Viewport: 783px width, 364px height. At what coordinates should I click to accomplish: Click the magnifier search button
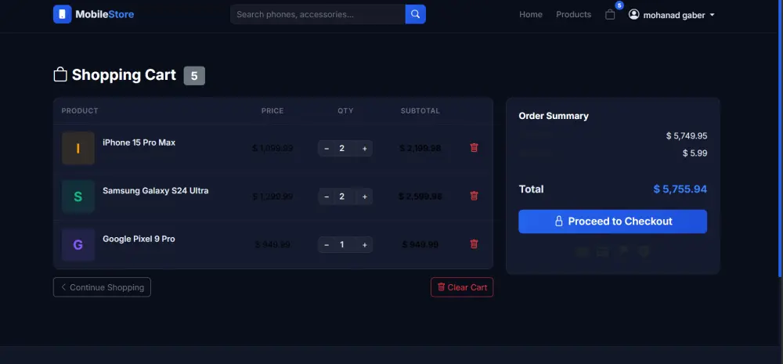pos(416,14)
